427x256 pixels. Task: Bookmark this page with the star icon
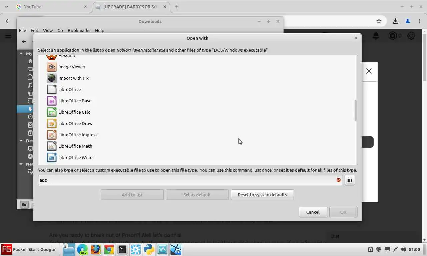click(379, 21)
